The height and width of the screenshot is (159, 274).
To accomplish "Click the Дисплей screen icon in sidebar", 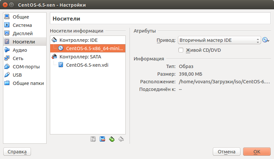I will point(7,33).
